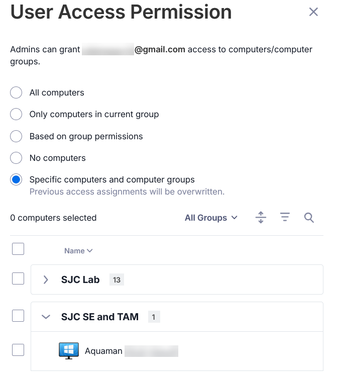
Task: Collapse the SJC SE and TAM group
Action: click(46, 317)
